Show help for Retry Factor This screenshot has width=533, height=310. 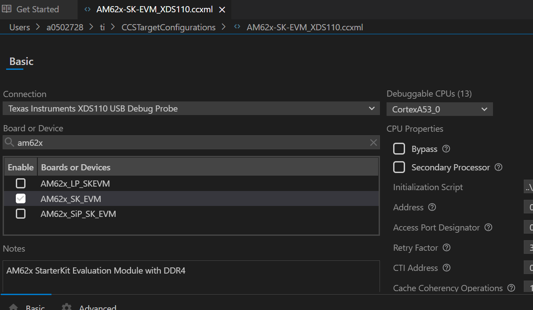pos(446,248)
